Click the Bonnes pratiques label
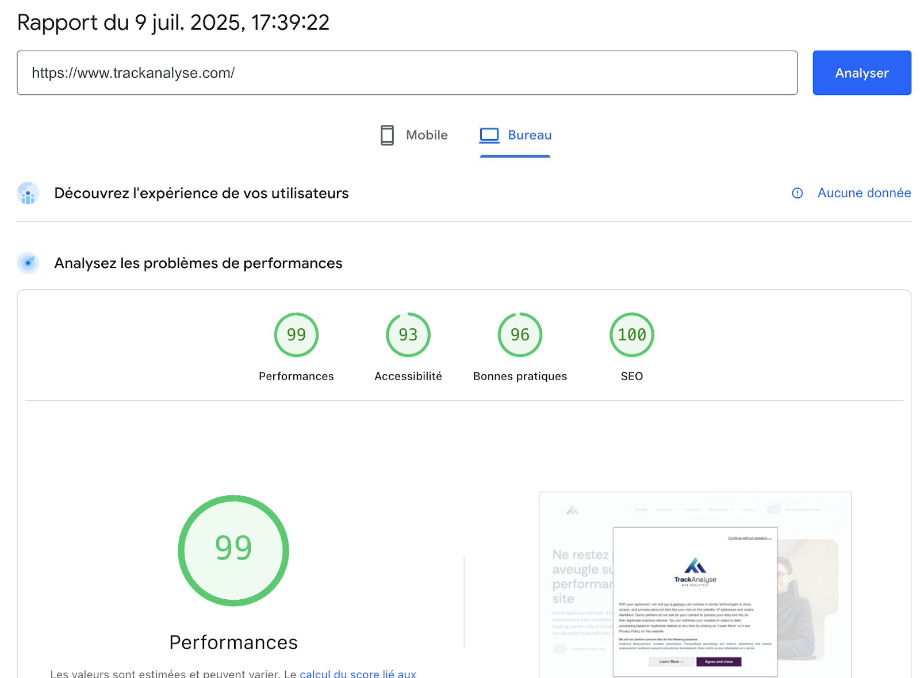920x678 pixels. [520, 376]
